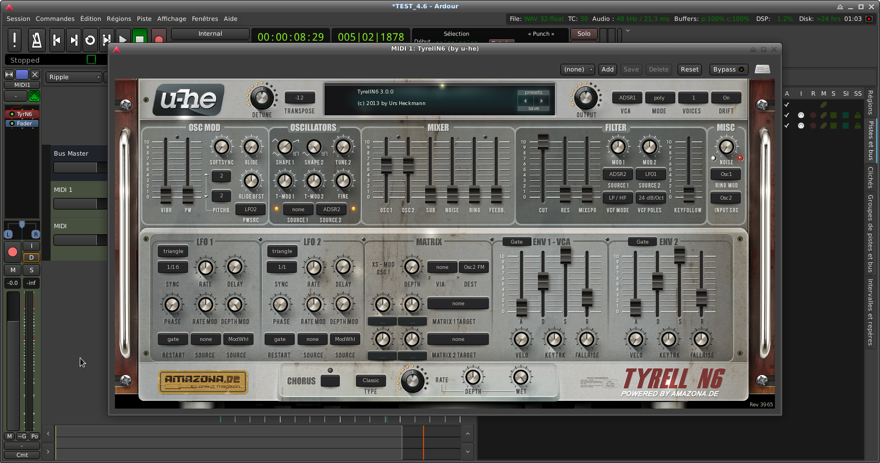Click the plugin Reset button
This screenshot has height=463, width=880.
[x=689, y=69]
